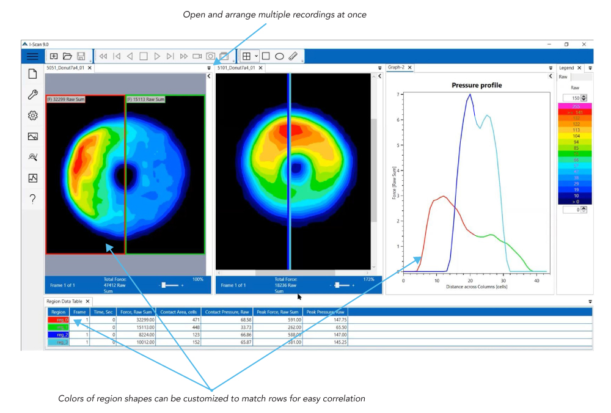Select the ellipse region tool
The width and height of the screenshot is (611, 413).
click(279, 56)
